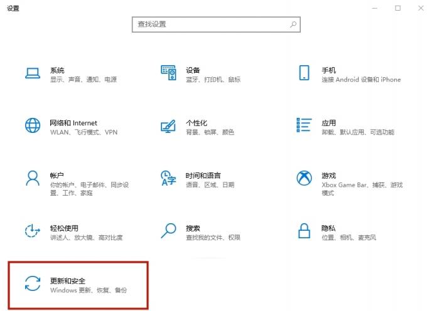Select the 隐私 padlock icon
The width and height of the screenshot is (427, 311).
(304, 231)
